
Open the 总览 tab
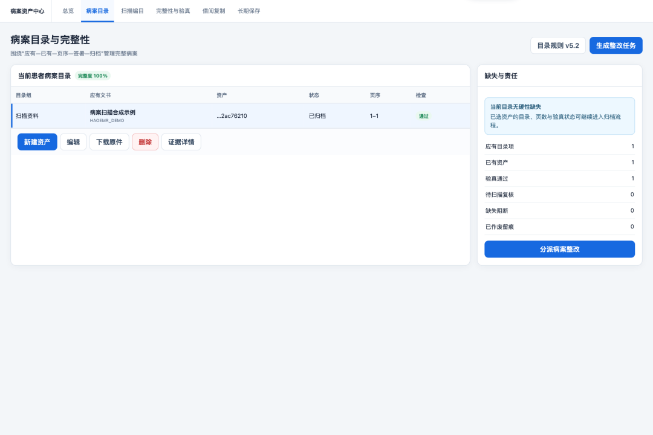click(68, 11)
